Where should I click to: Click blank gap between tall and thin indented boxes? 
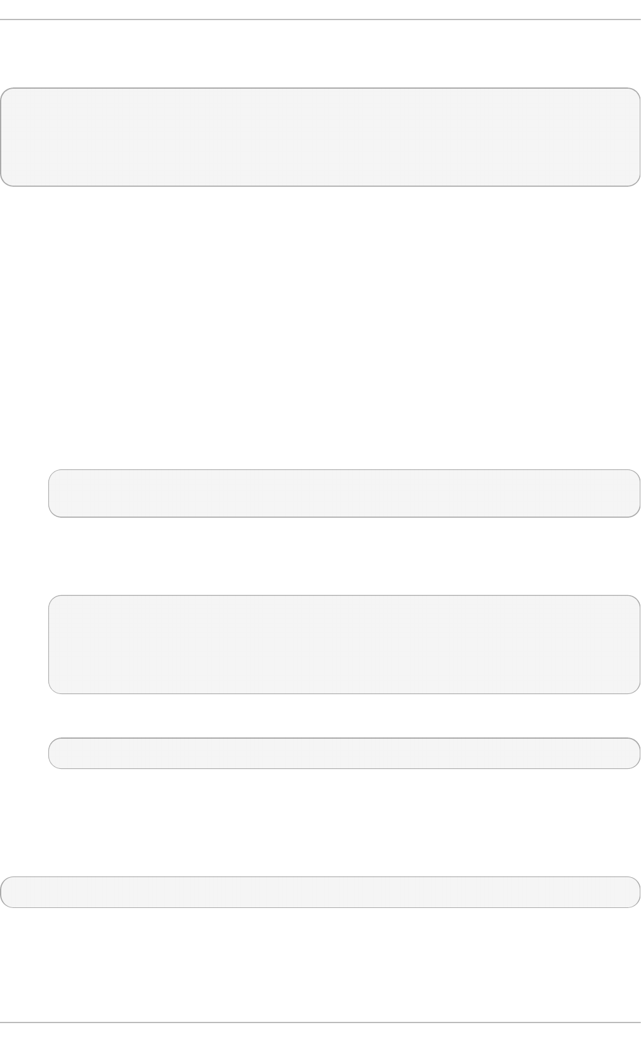[x=344, y=715]
